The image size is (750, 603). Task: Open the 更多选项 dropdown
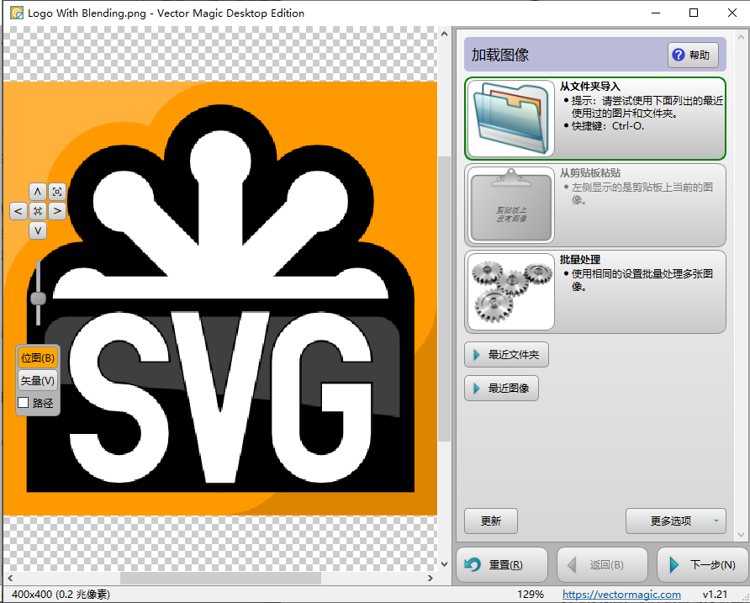pos(675,521)
